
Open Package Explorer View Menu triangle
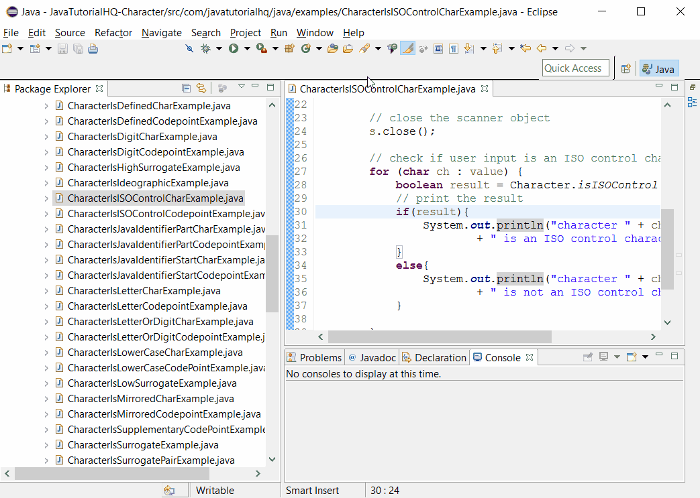241,86
